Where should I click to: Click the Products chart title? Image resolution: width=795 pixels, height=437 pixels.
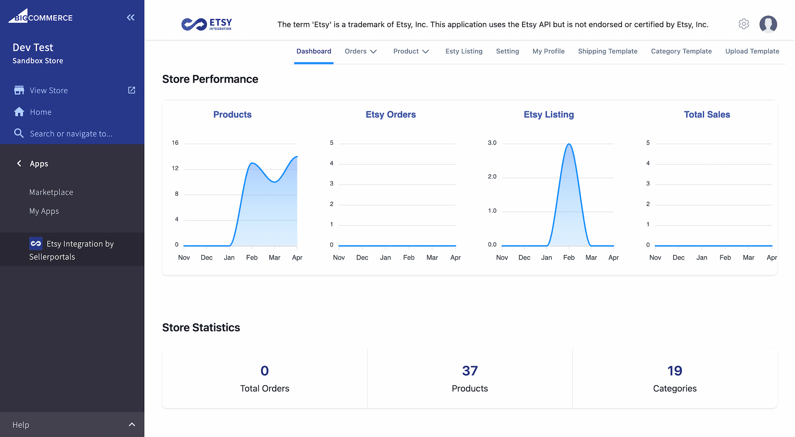coord(232,115)
